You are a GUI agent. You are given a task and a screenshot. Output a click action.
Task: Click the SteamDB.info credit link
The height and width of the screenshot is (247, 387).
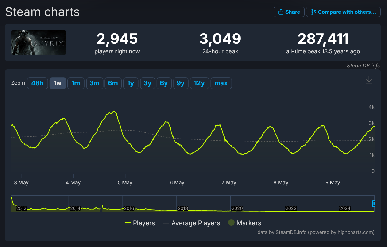pos(364,66)
